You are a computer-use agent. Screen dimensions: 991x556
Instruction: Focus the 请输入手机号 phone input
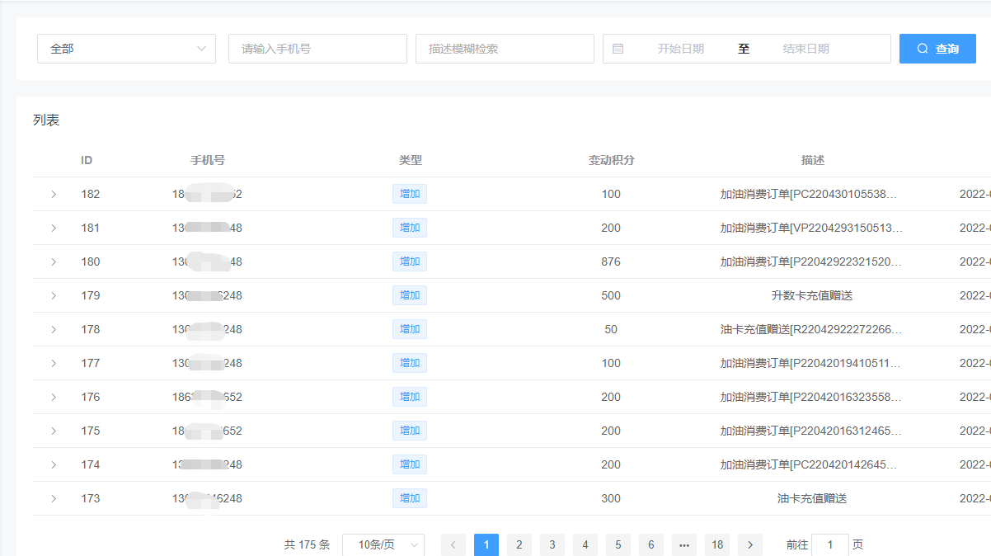coord(317,49)
